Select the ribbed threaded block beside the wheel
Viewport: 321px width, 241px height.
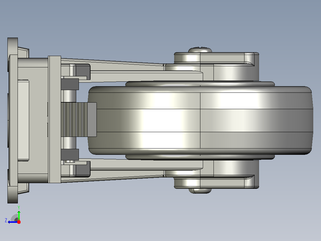click(x=79, y=120)
